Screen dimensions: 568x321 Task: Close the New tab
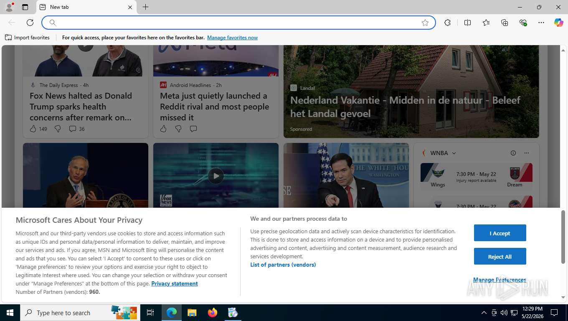[130, 7]
